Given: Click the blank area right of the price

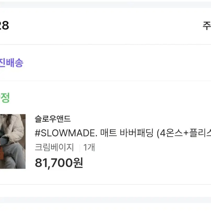Looking at the screenshot, I should coord(147,163).
